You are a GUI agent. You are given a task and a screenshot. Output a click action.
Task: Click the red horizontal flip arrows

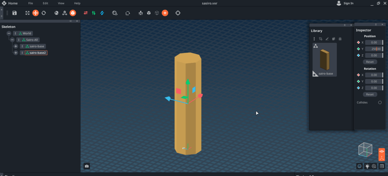(86, 13)
